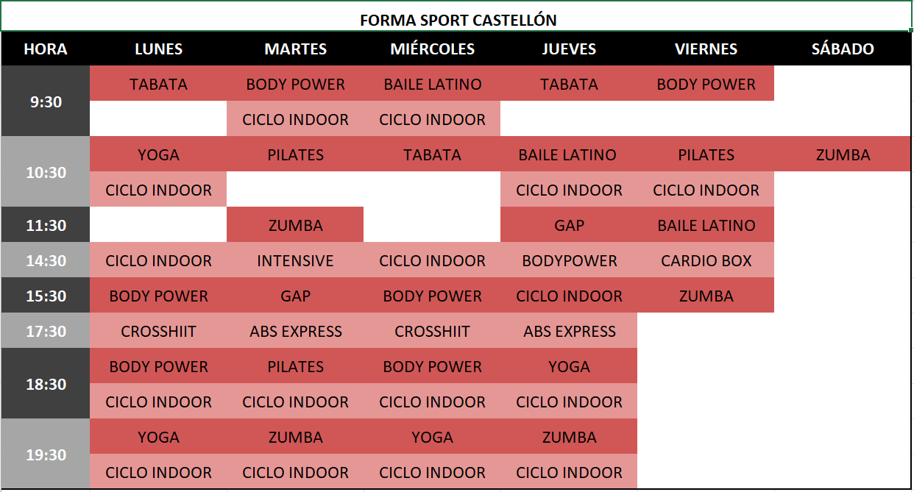The width and height of the screenshot is (914, 492).
Task: Click the SÁBADO column header
Action: [x=843, y=49]
